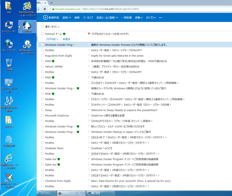Image resolution: width=232 pixels, height=196 pixels.
Task: Open '新しいプレビュー ビルド 14295' message
Action: (118, 126)
